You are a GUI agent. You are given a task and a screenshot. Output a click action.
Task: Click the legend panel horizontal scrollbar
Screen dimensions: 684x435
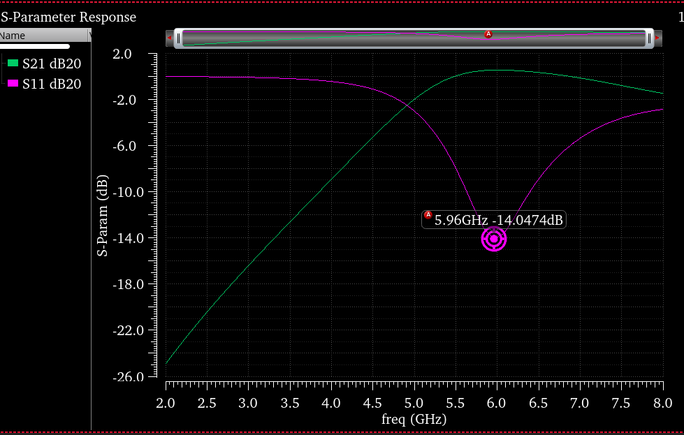(x=34, y=47)
